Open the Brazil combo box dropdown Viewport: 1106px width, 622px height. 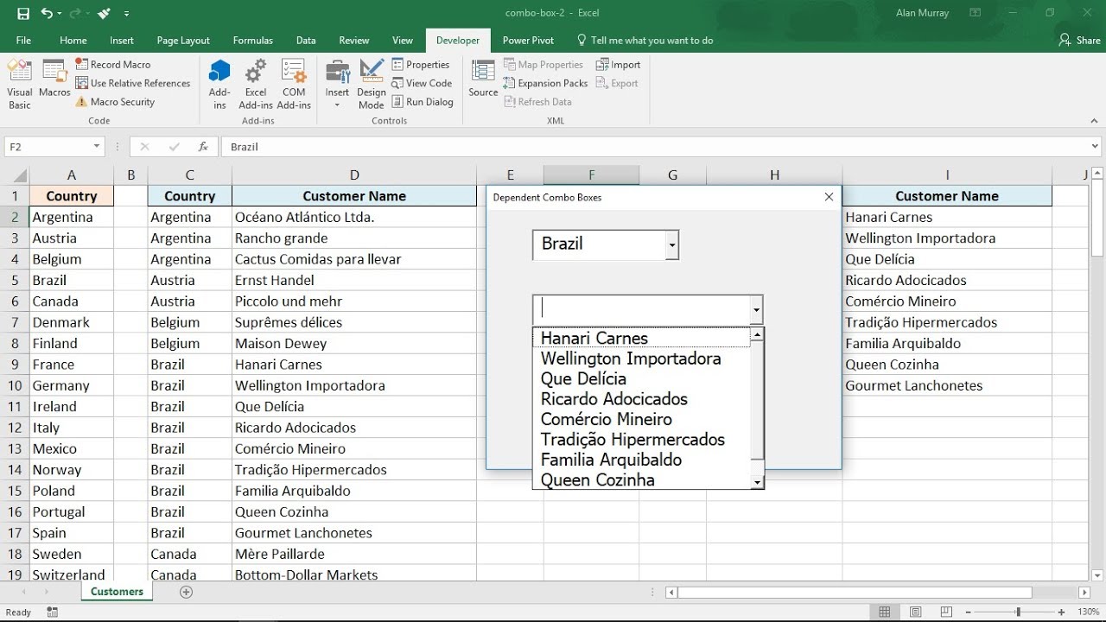click(x=671, y=244)
